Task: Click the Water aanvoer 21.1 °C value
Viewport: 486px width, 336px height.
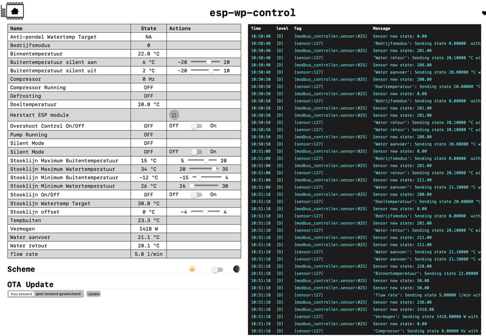Action: [148, 237]
